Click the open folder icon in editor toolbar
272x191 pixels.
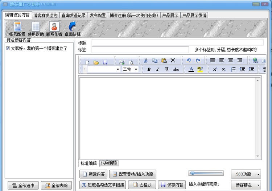tap(96, 62)
